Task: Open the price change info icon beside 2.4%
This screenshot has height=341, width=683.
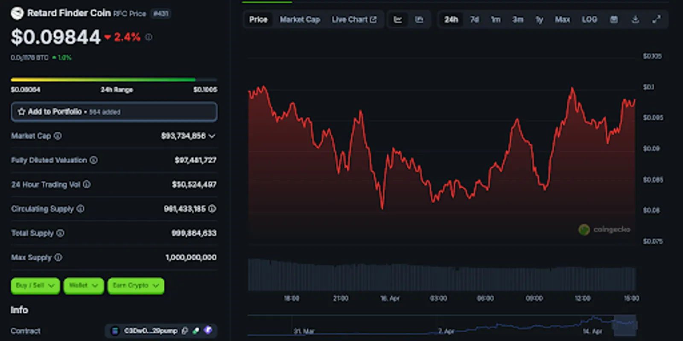Action: coord(149,37)
